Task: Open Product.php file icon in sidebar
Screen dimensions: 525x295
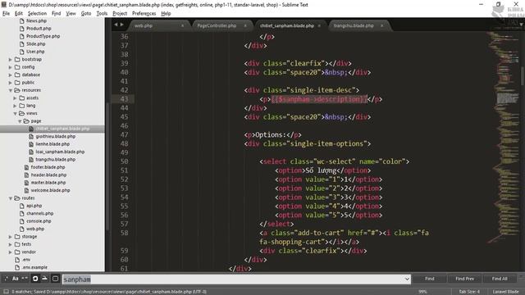Action: coord(22,29)
